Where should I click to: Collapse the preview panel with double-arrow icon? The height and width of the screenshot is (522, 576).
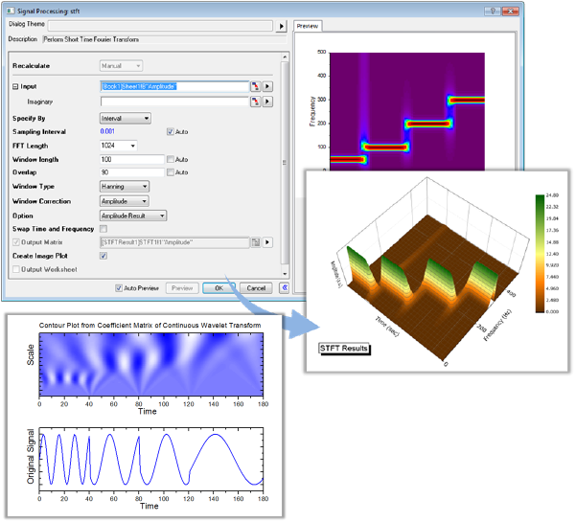coord(284,287)
